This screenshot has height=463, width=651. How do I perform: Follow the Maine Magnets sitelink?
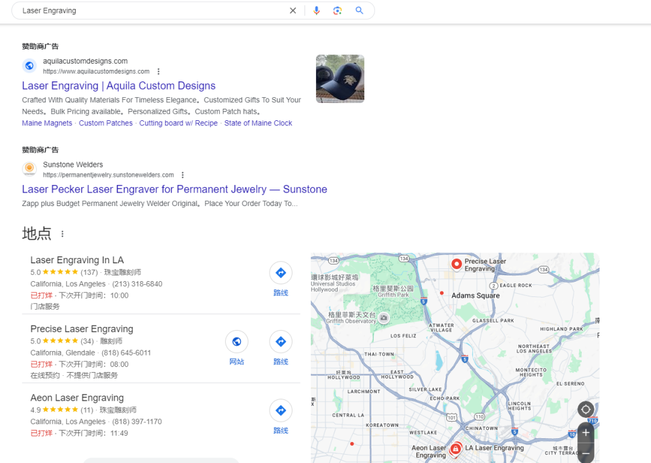pyautogui.click(x=47, y=123)
